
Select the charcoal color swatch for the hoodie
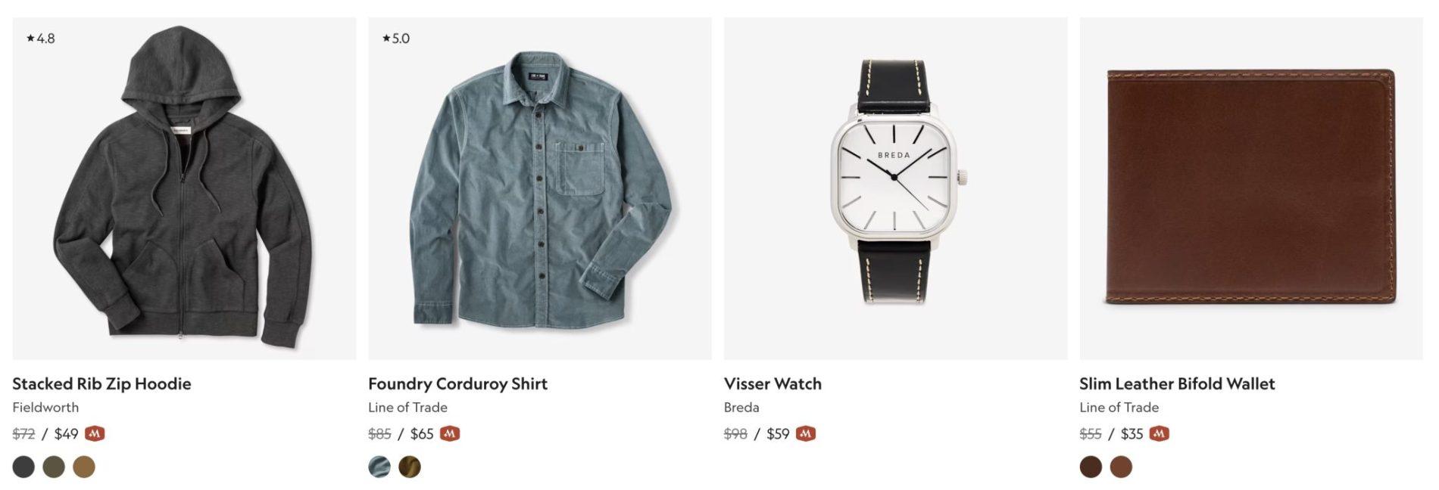click(x=23, y=467)
